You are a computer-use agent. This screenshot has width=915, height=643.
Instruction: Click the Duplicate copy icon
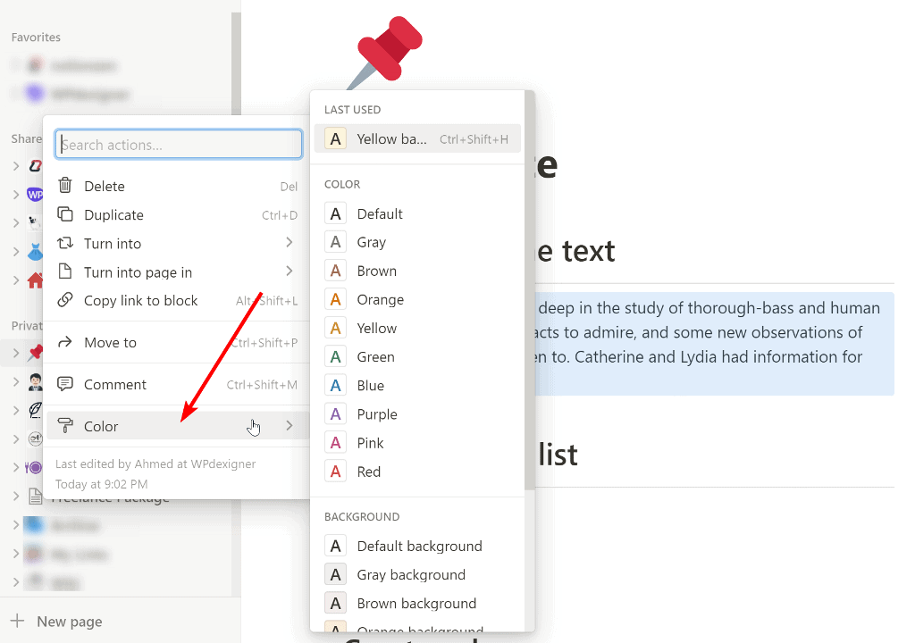[65, 214]
